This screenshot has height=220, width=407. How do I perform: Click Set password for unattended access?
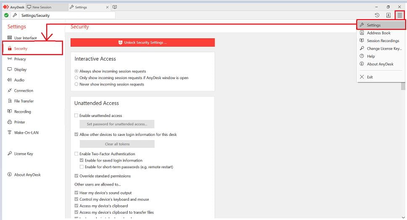coord(117,124)
